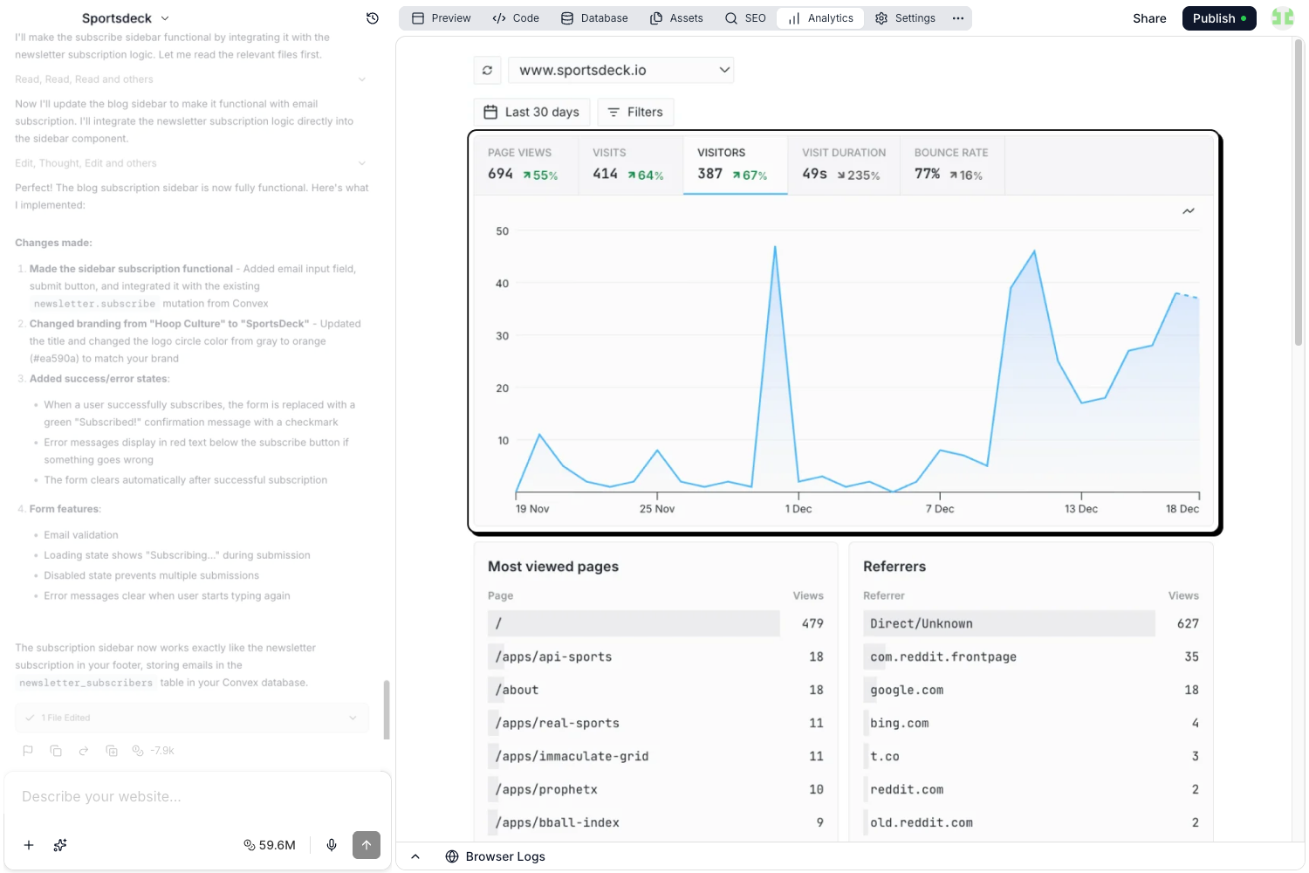Image resolution: width=1309 pixels, height=873 pixels.
Task: Expand the Browser Logs panel chevron
Action: [415, 856]
